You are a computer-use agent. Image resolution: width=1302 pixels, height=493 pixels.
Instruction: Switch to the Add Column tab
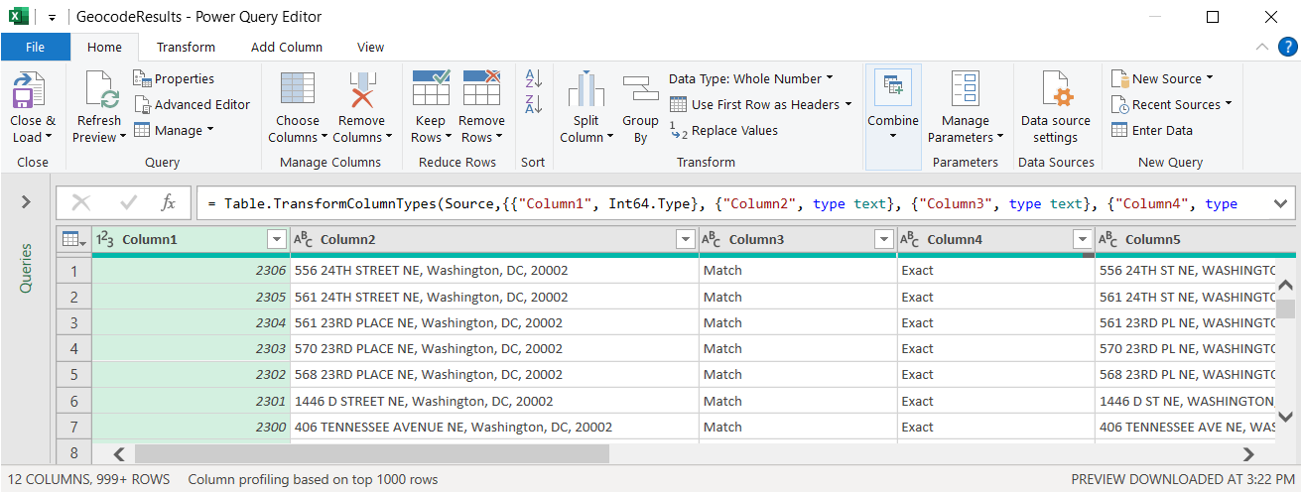click(287, 47)
